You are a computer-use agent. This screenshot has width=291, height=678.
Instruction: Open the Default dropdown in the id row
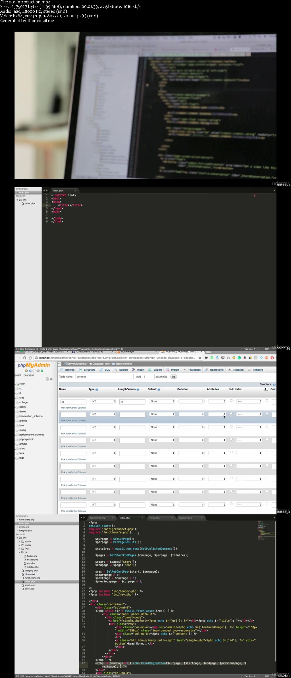tap(162, 401)
